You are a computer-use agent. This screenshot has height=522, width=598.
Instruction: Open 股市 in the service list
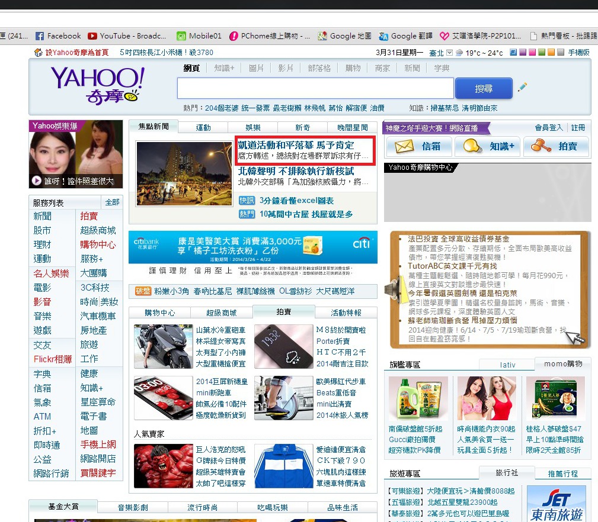tap(42, 230)
